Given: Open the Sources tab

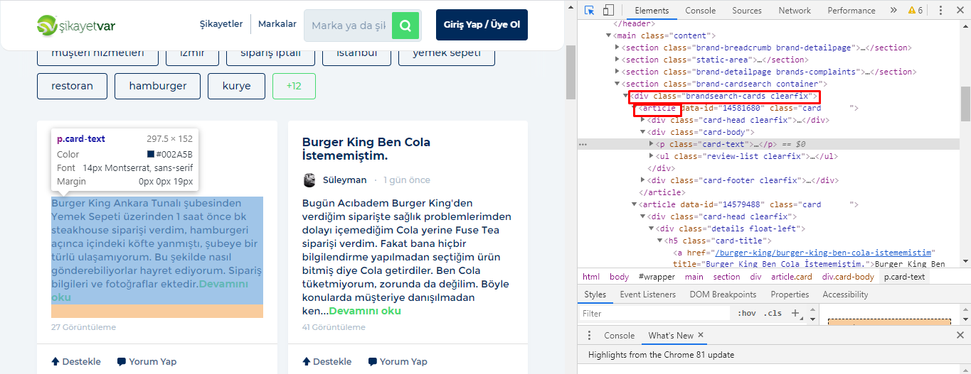Looking at the screenshot, I should coord(747,10).
